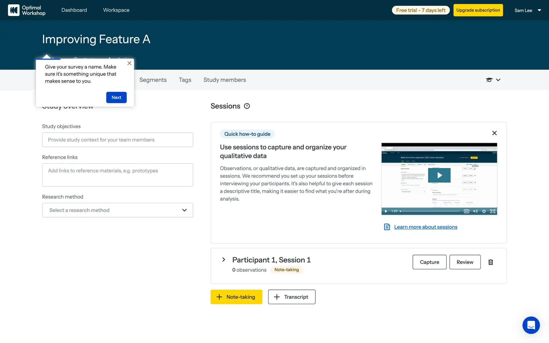Open the Sam Lee account menu

[528, 10]
